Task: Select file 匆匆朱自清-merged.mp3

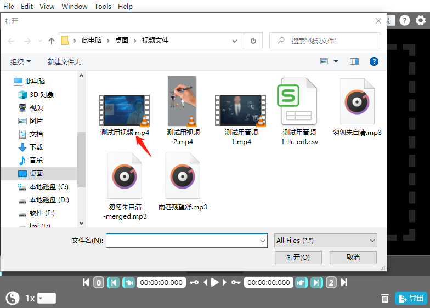Action: pyautogui.click(x=125, y=186)
